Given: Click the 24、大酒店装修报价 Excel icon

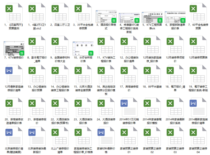Looking at the screenshot, I should pos(106,107).
